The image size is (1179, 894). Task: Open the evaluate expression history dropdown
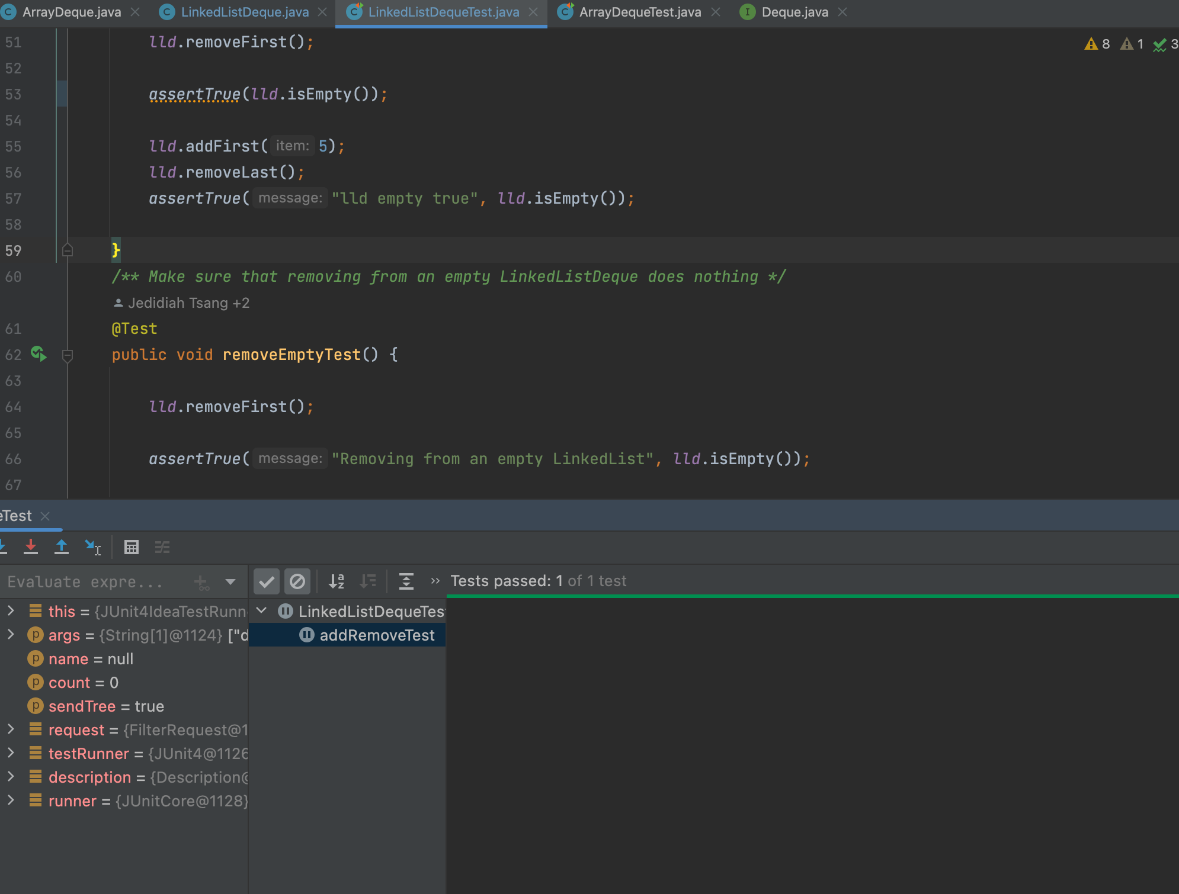(230, 581)
